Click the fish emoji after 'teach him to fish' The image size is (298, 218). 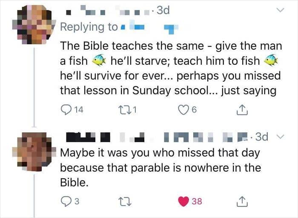click(x=270, y=61)
